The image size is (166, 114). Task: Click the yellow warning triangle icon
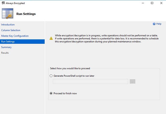(x=51, y=38)
